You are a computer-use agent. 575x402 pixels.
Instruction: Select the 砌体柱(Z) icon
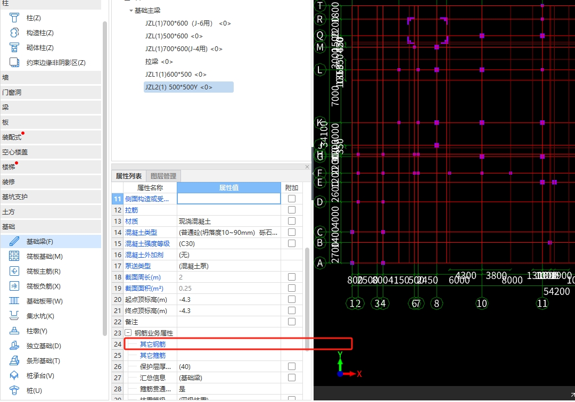tap(14, 48)
